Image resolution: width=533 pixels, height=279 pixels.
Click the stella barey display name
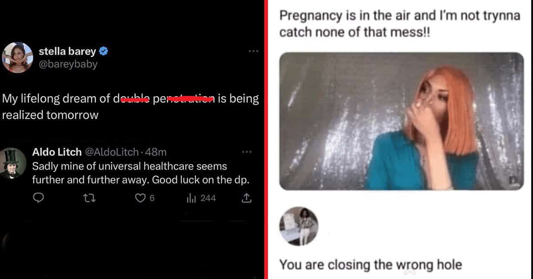67,52
